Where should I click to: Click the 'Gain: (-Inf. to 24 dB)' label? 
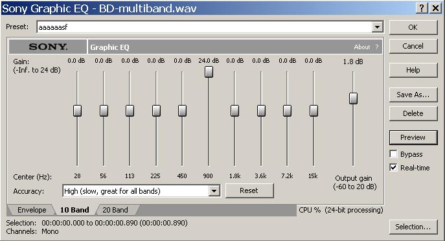point(37,66)
